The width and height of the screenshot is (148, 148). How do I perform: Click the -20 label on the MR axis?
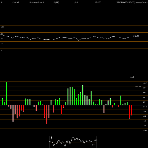144,112
